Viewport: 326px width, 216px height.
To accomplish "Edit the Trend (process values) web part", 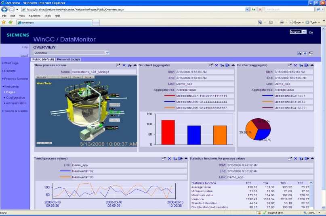I will (x=164, y=159).
